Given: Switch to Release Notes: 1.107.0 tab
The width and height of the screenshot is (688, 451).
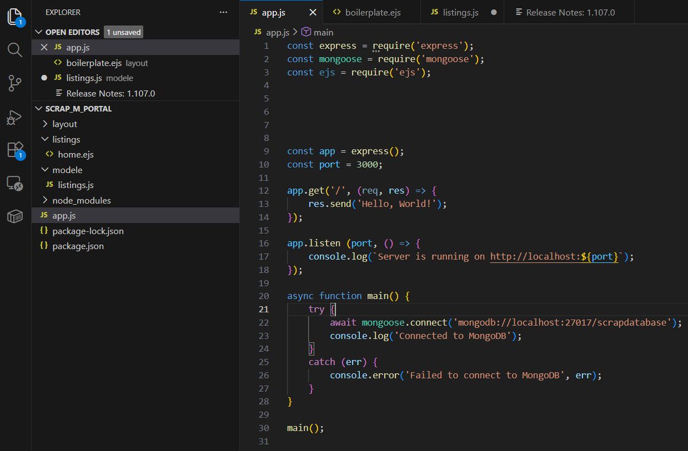Looking at the screenshot, I should pyautogui.click(x=569, y=12).
